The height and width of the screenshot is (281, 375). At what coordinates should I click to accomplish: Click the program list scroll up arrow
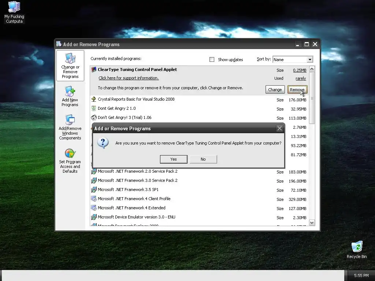coord(312,69)
